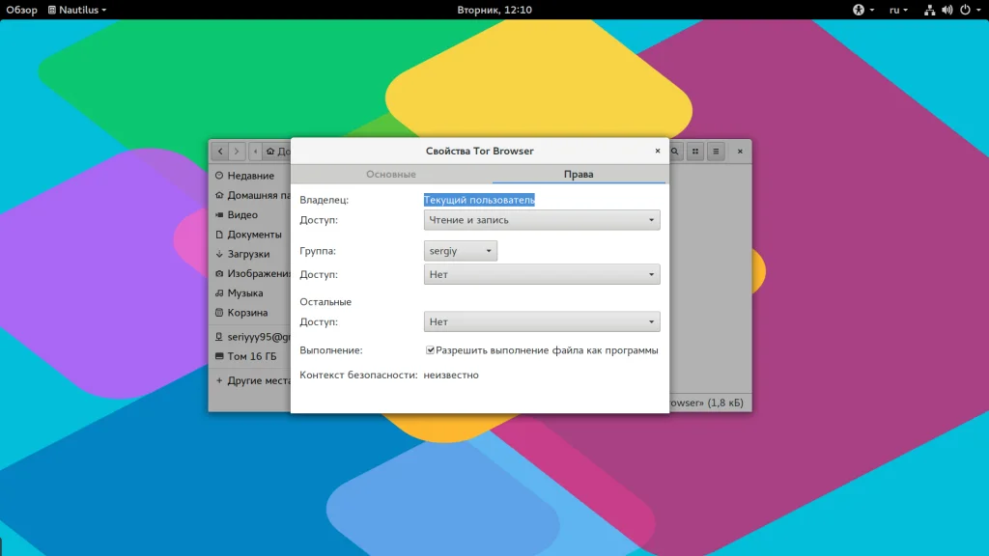This screenshot has height=556, width=989.
Task: Go forward using the right arrow button
Action: (x=237, y=152)
